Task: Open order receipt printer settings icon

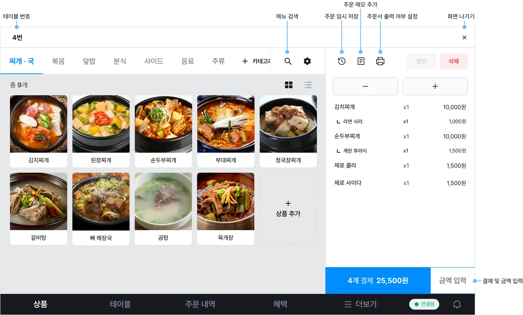Action: pyautogui.click(x=380, y=61)
